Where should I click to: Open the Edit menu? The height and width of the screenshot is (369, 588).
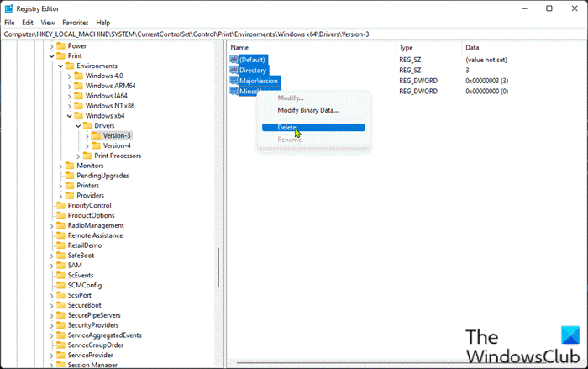[28, 23]
